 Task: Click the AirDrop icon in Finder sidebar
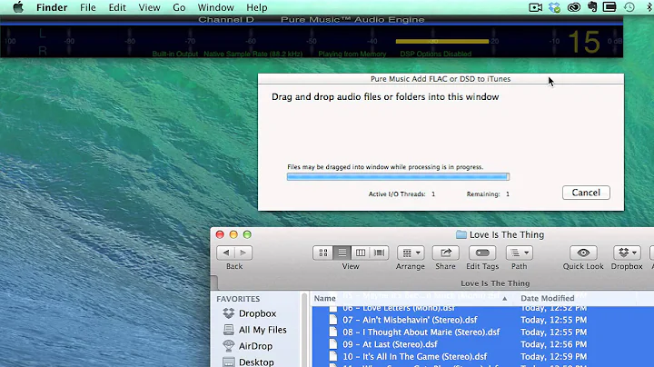click(229, 346)
